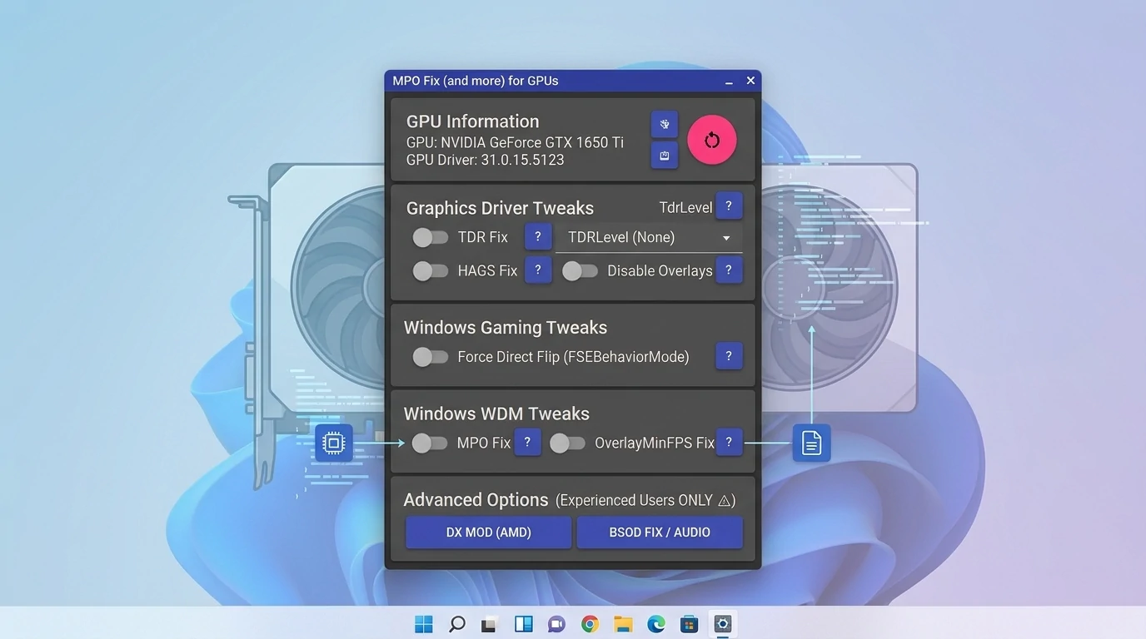Turn on the Disable Overlays switch
This screenshot has width=1146, height=639.
580,271
